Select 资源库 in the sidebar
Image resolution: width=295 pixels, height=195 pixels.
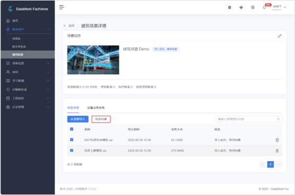point(16,39)
